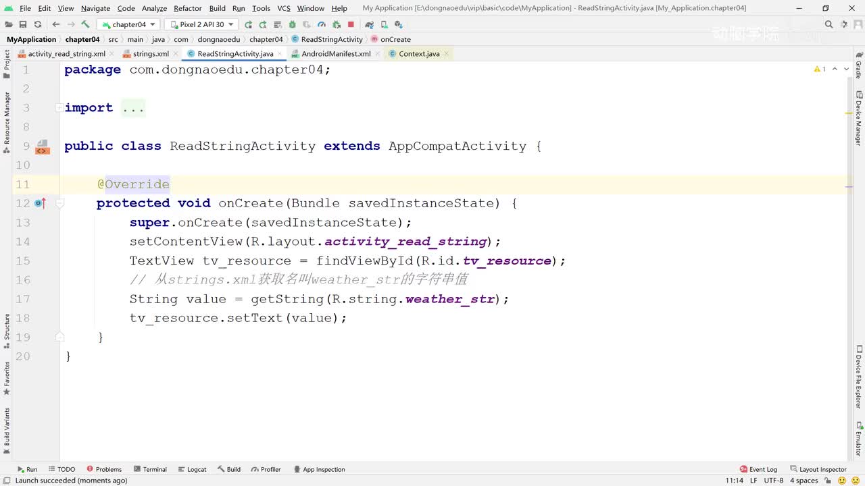Click the layout file gutter icon on line 9
The height and width of the screenshot is (486, 865).
[x=42, y=146]
